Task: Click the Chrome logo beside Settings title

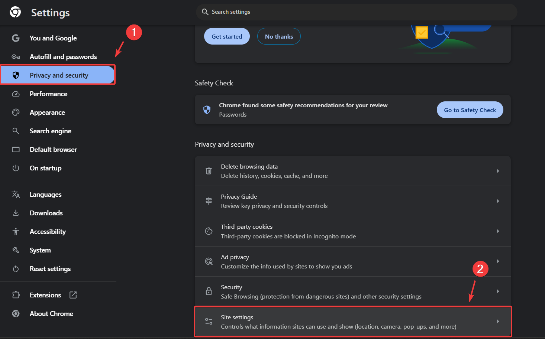Action: tap(15, 12)
